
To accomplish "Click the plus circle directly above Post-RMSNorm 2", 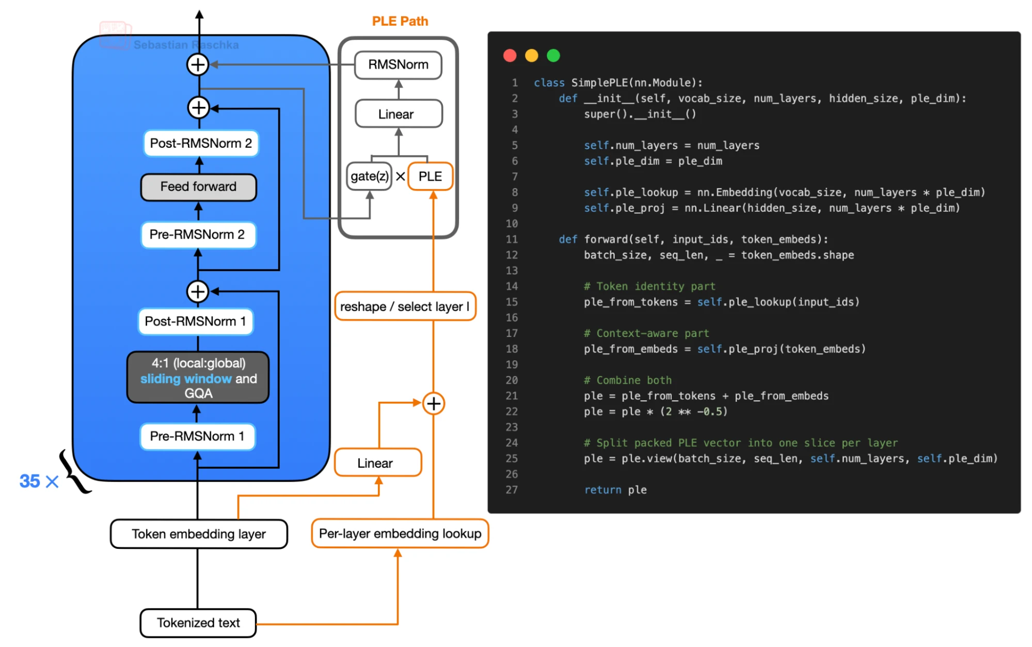I will [198, 107].
